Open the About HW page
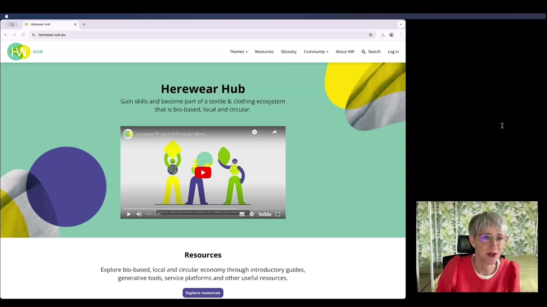547x307 pixels. point(345,52)
